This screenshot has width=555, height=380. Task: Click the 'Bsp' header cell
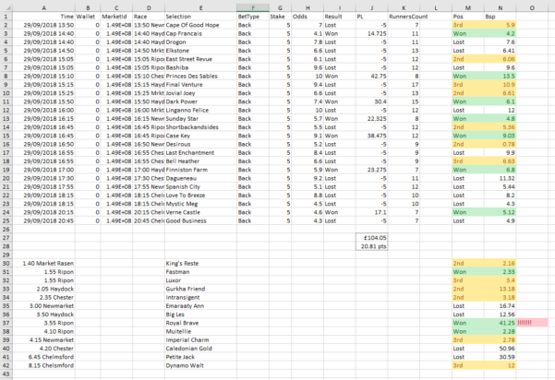500,17
